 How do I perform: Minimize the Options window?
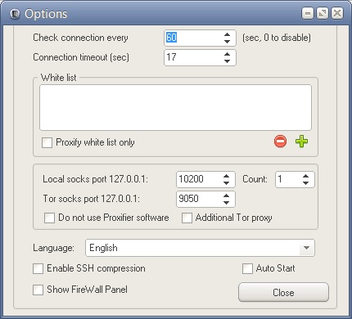click(308, 13)
